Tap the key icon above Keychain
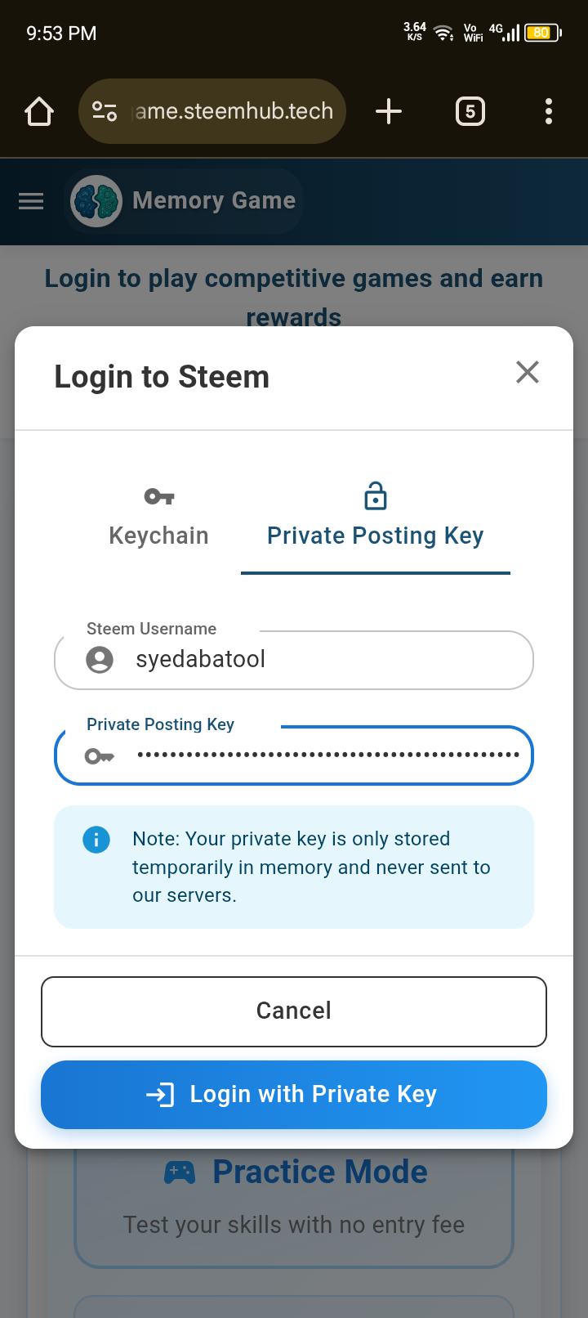Viewport: 588px width, 1318px height. [159, 496]
